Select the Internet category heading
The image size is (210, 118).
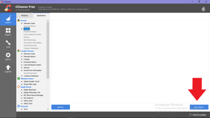[24, 106]
